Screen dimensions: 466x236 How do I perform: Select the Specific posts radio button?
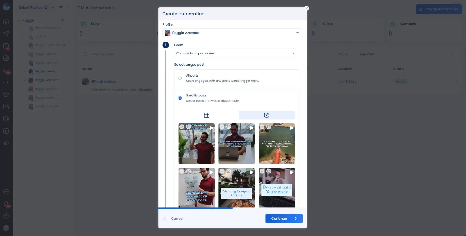(x=180, y=98)
